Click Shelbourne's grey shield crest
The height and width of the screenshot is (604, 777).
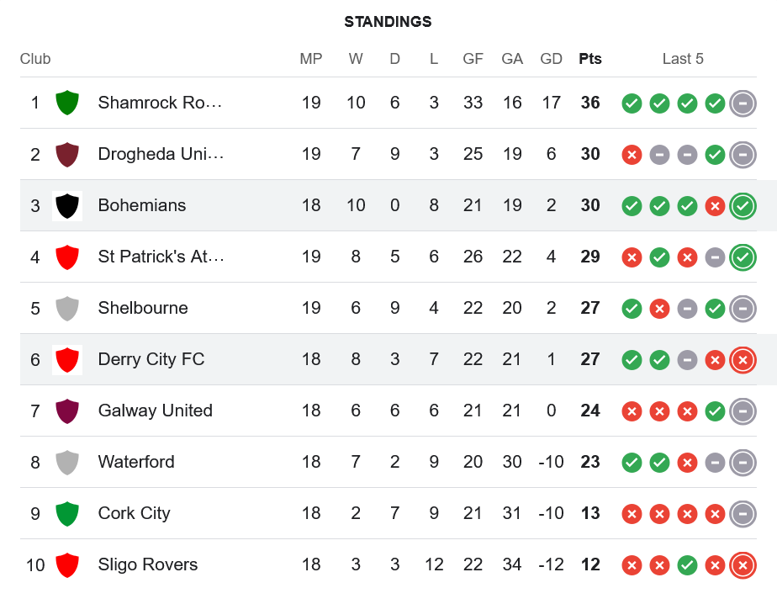67,309
